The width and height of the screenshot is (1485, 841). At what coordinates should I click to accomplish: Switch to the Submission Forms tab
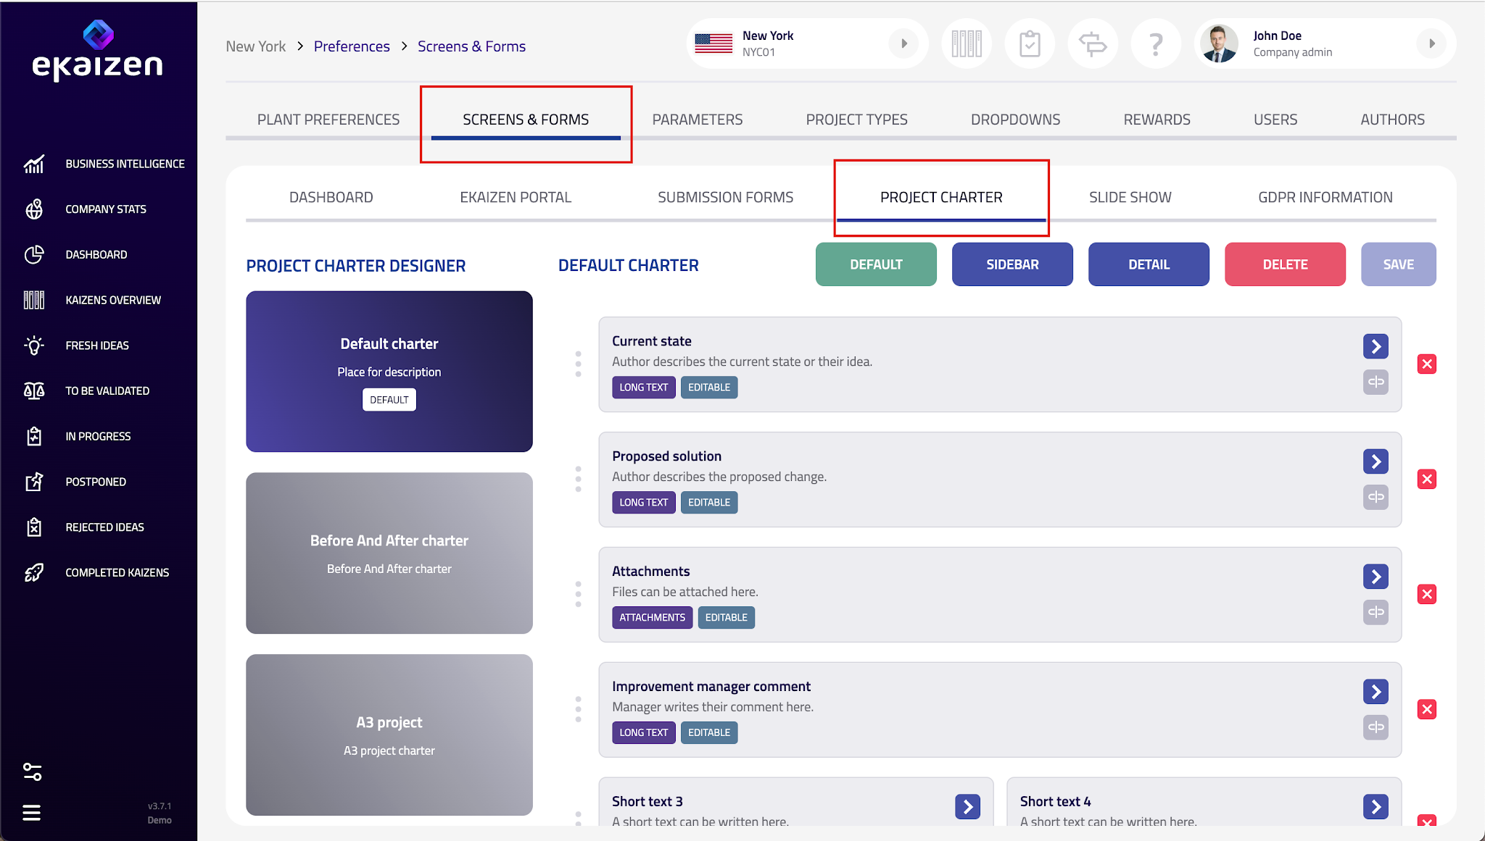coord(725,198)
